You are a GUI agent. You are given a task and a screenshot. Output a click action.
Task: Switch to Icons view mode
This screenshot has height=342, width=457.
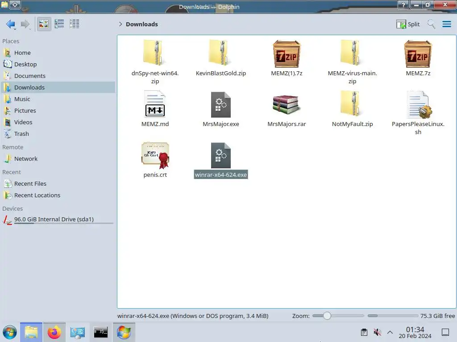coord(44,24)
